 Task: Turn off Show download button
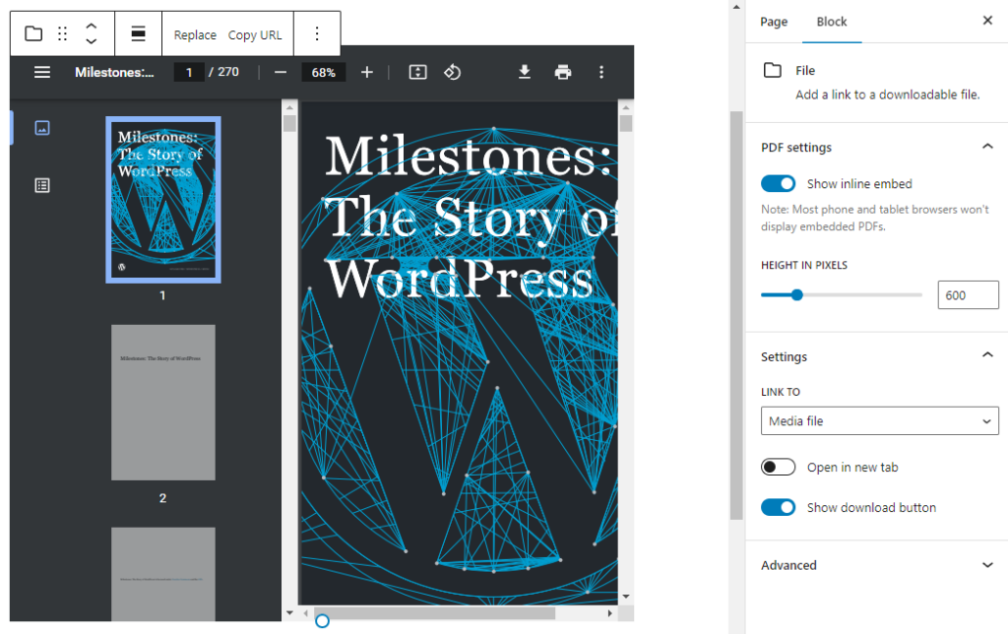point(779,508)
